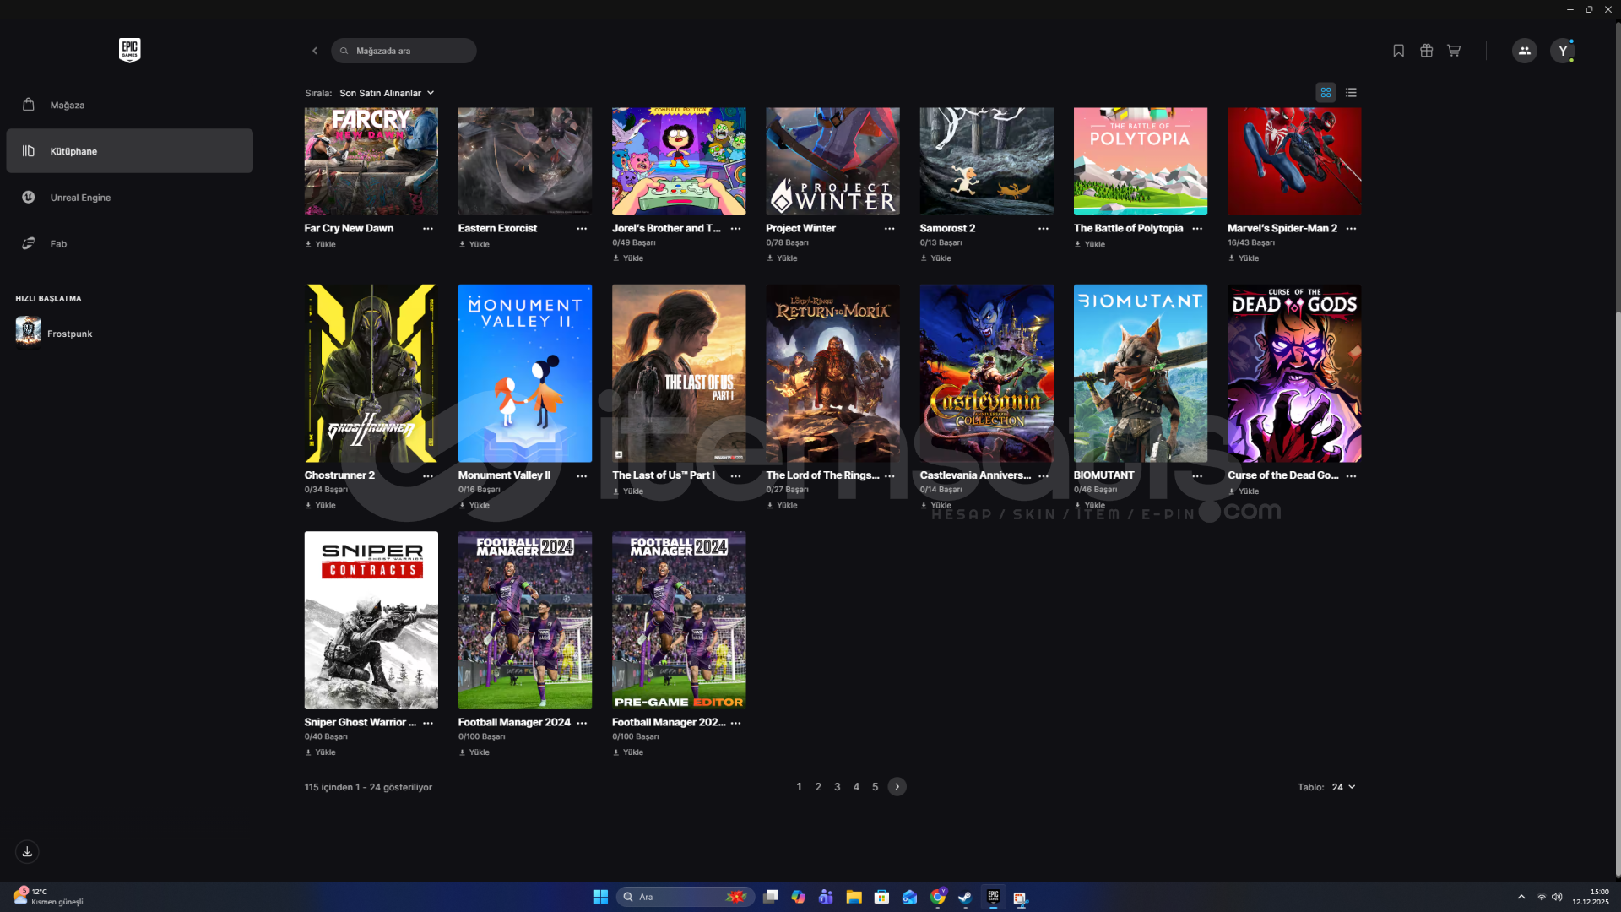Click the back arrow near search

(x=315, y=51)
